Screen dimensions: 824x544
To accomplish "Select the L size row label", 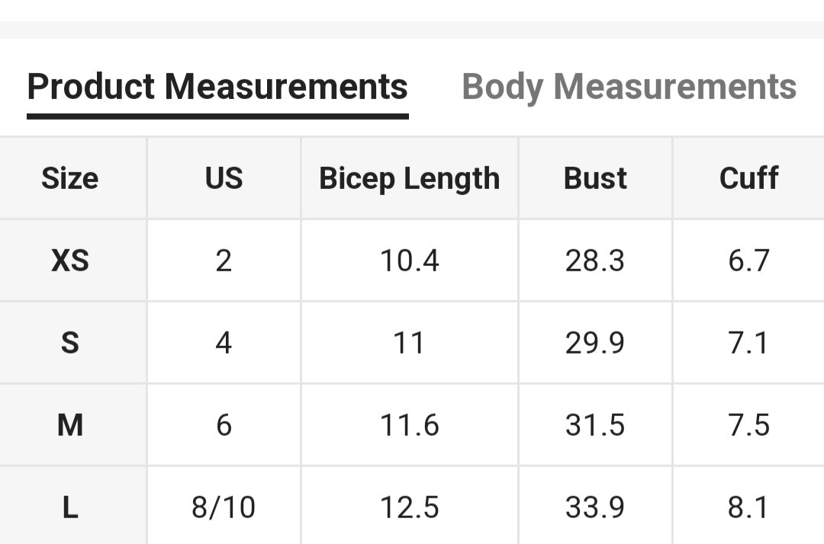I will (71, 507).
